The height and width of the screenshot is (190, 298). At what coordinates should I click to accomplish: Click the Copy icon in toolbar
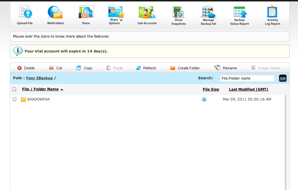[79, 68]
